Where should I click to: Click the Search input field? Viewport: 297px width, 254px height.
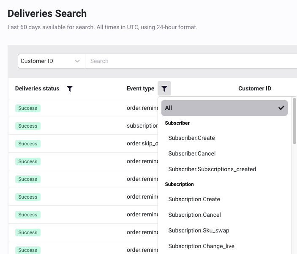(x=191, y=61)
